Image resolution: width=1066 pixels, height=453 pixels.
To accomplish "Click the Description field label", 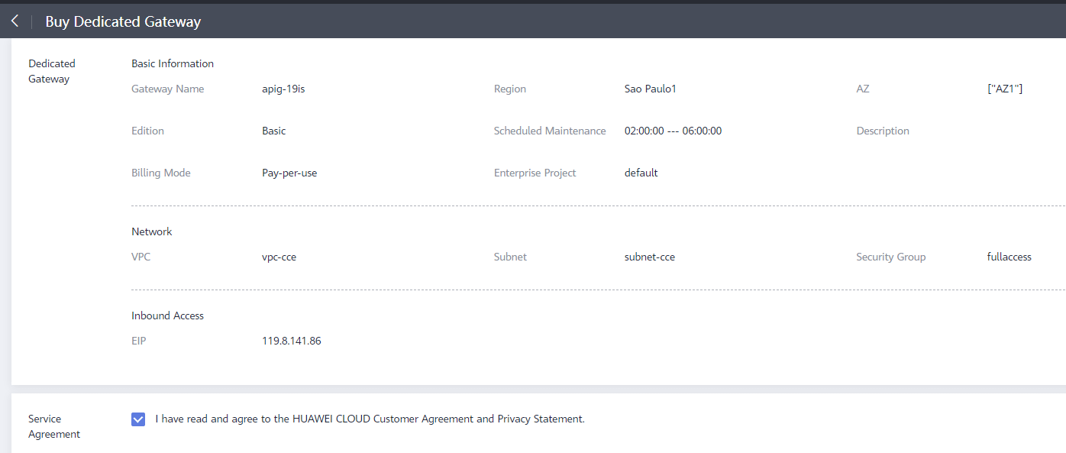I will click(882, 131).
